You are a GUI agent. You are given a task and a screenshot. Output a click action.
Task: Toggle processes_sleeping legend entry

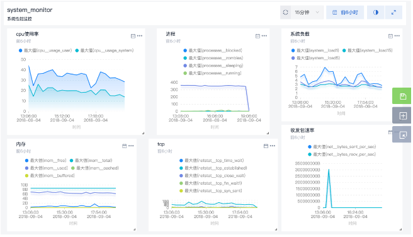pos(213,66)
